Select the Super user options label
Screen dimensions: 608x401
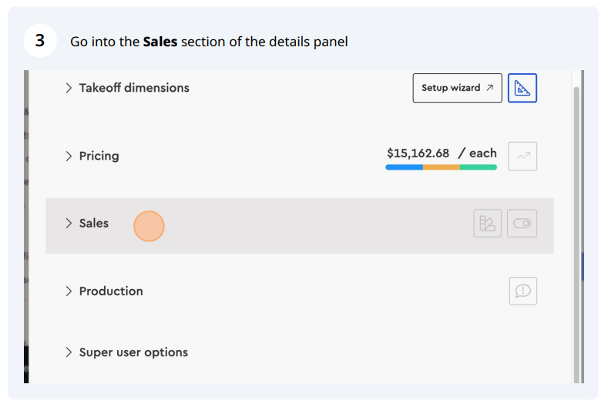click(133, 352)
